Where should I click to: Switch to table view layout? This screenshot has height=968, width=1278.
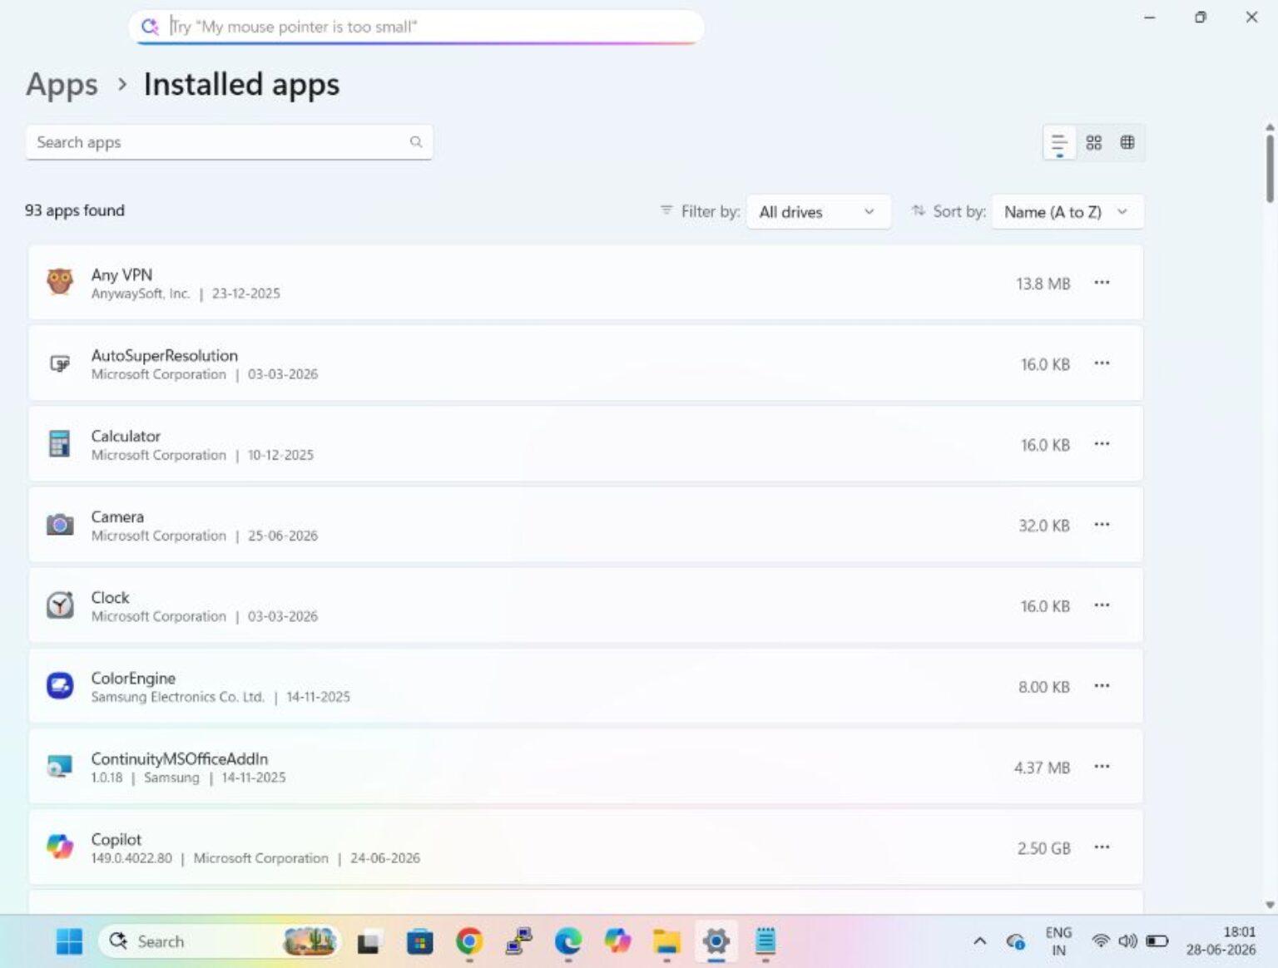[x=1127, y=143]
